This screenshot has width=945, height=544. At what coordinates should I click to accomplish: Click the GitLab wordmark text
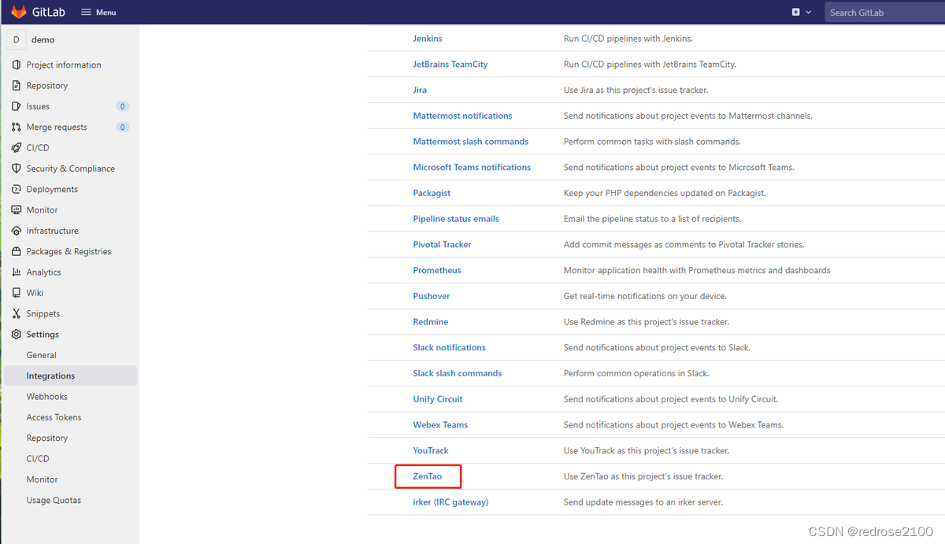tap(49, 13)
